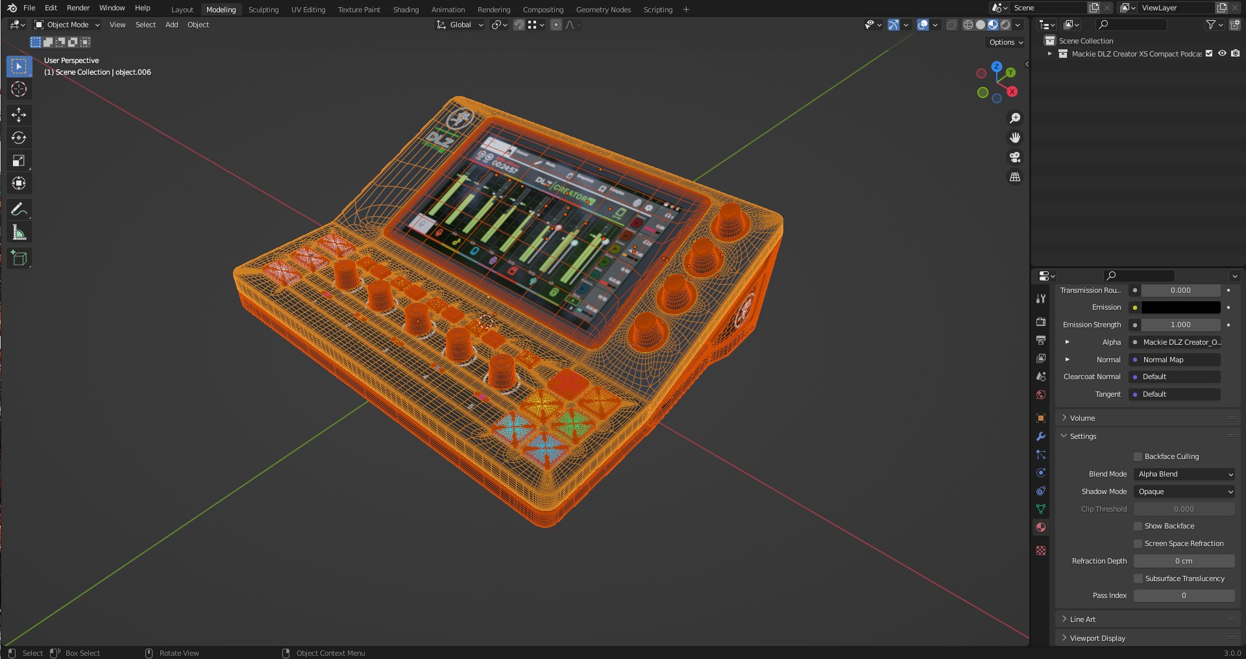Switch to wireframe viewport shading
This screenshot has width=1246, height=659.
coord(968,25)
